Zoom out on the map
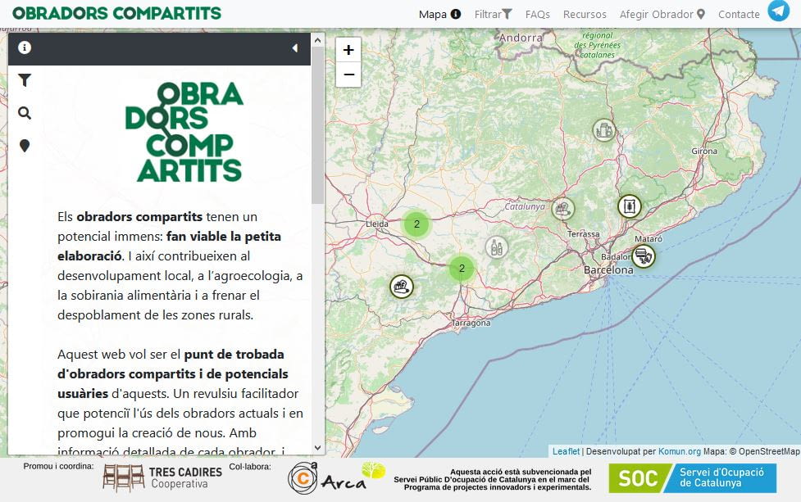 pyautogui.click(x=348, y=75)
